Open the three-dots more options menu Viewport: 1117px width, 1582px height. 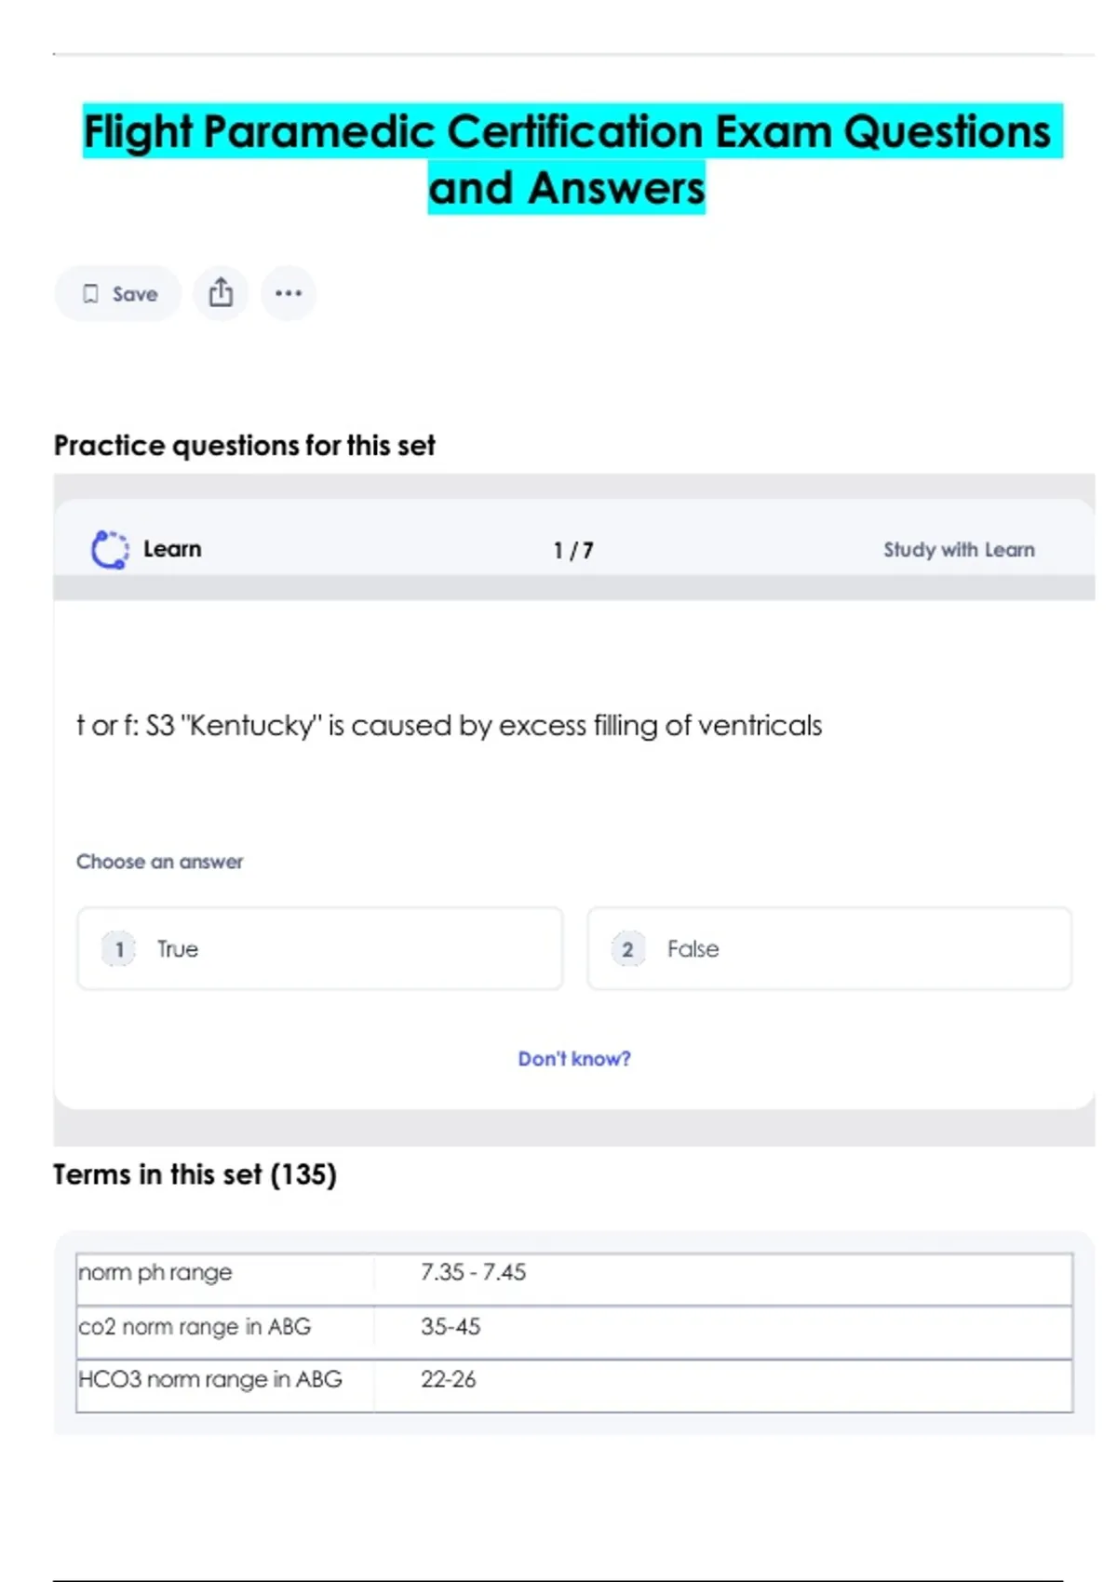(289, 293)
